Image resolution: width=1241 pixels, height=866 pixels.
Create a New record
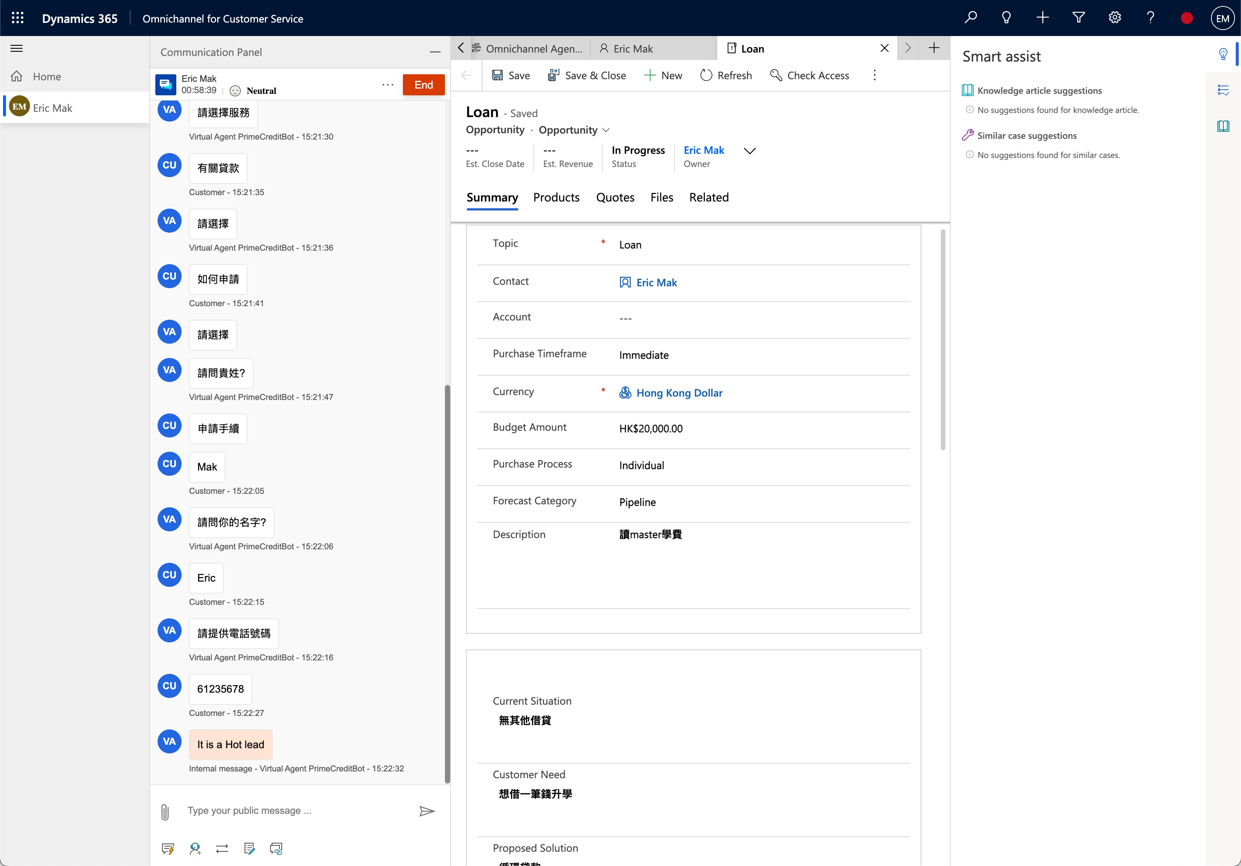coord(663,76)
